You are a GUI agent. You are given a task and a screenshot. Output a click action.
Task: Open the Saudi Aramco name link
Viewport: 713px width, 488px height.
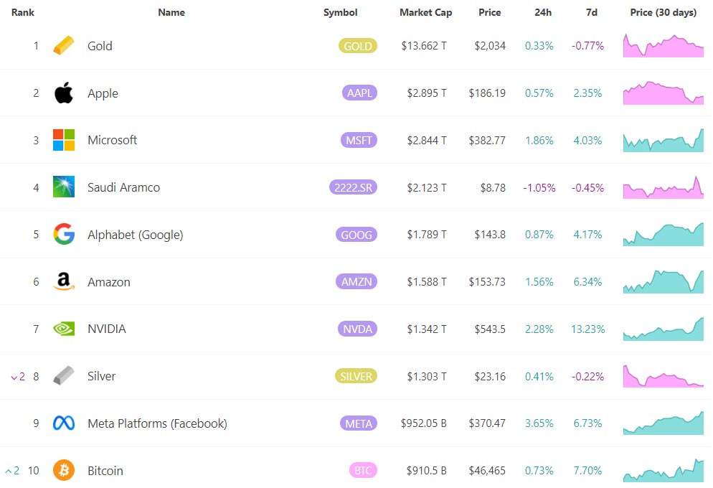coord(123,187)
